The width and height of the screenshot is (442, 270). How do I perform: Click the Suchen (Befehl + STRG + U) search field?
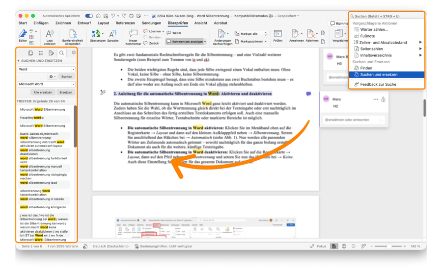387,16
